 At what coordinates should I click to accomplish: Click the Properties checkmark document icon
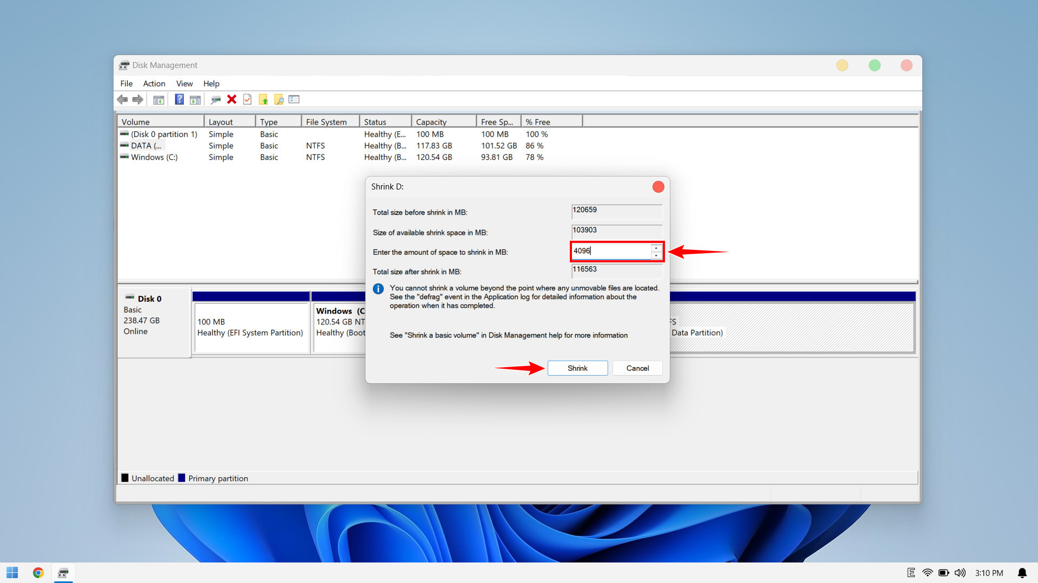click(x=248, y=99)
